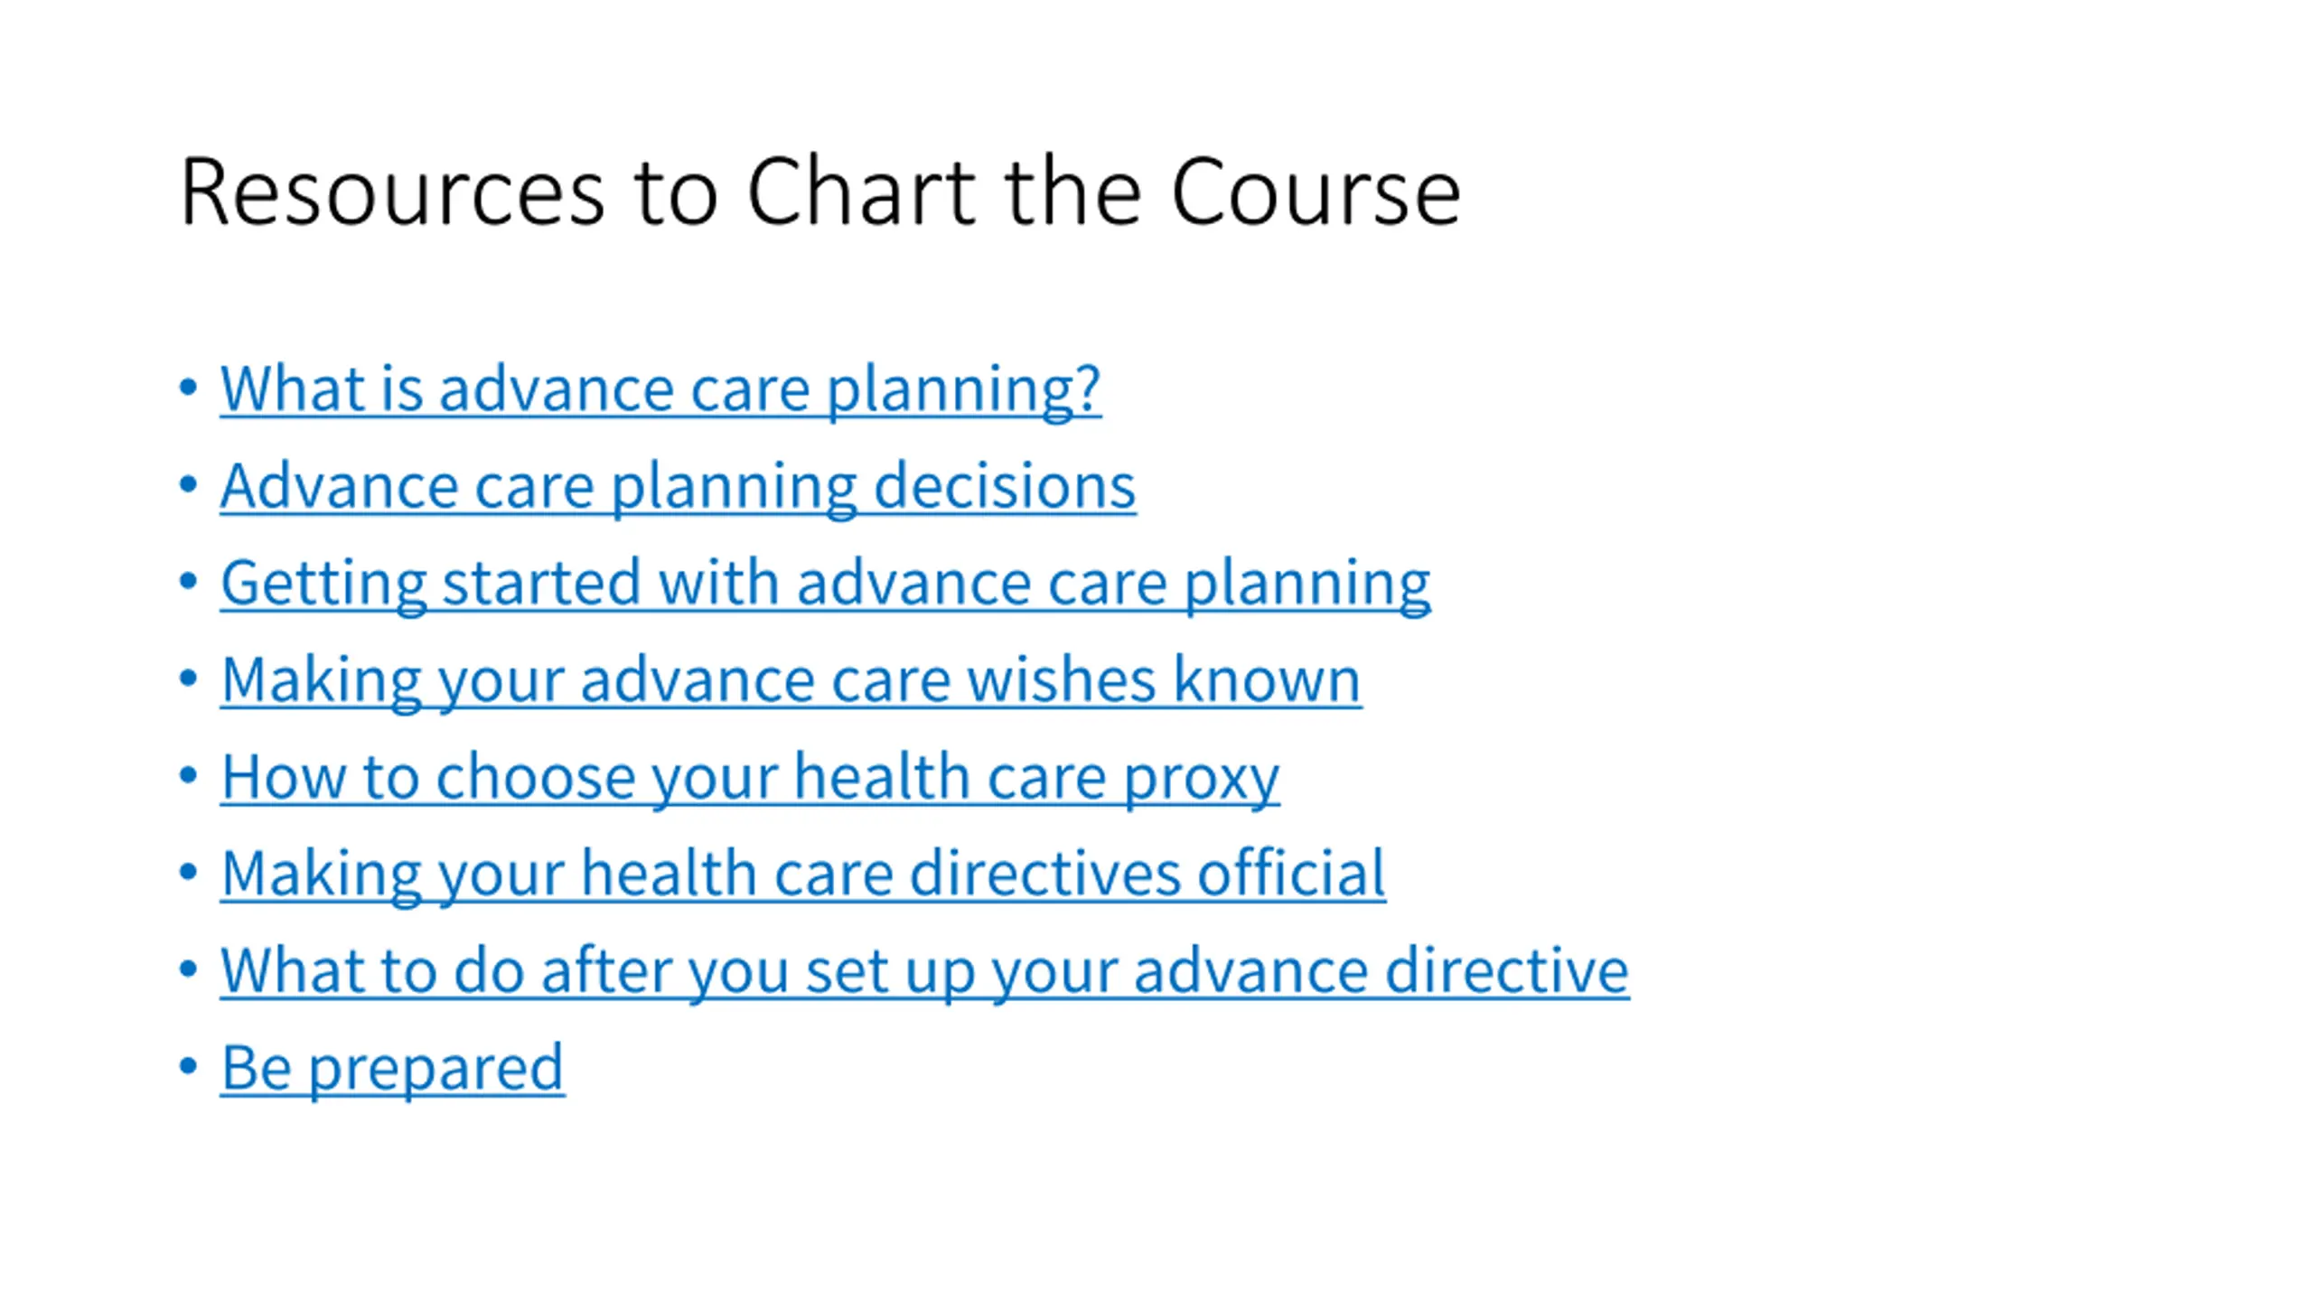This screenshot has height=1301, width=2313.
Task: Open the 'What is advance care planning?' link
Action: point(660,389)
